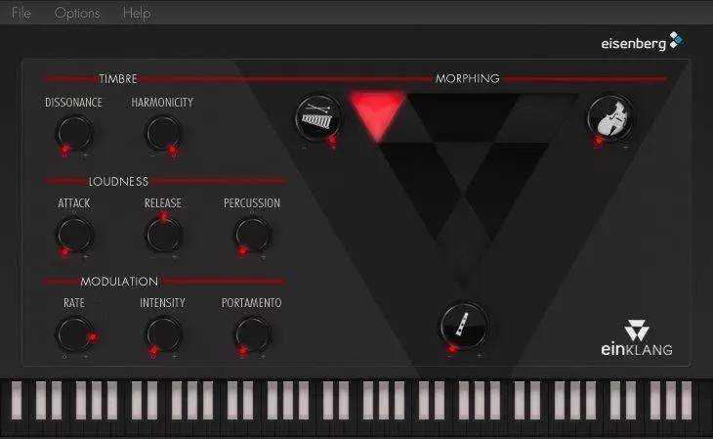Click the modulation Intensity knob
Screen dimensions: 713x439
click(x=163, y=334)
